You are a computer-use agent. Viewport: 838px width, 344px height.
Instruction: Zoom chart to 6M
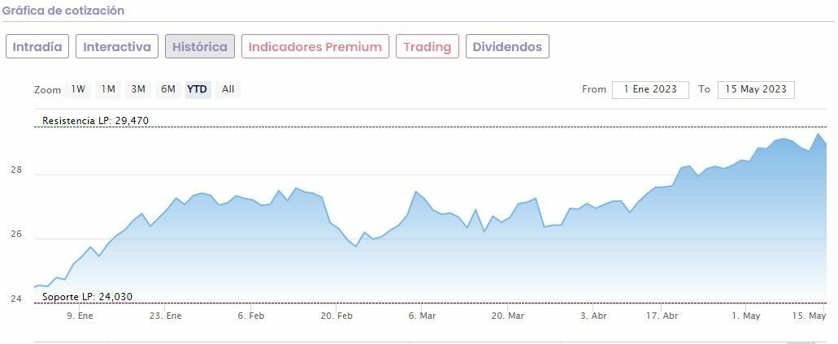168,89
